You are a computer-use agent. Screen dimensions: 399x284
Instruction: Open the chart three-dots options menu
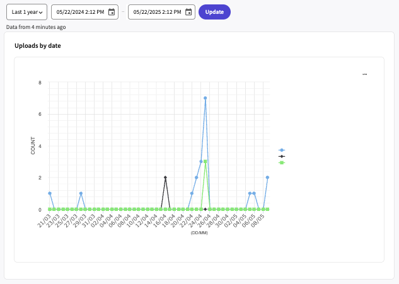(365, 74)
